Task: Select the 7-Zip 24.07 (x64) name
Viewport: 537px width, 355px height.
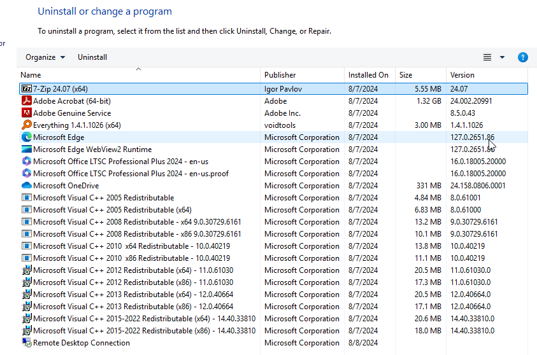Action: (x=61, y=89)
